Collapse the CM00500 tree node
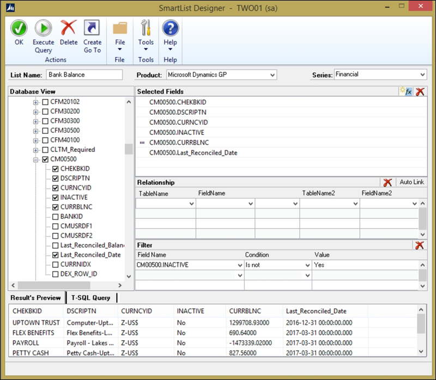This screenshot has width=436, height=380. pos(35,160)
